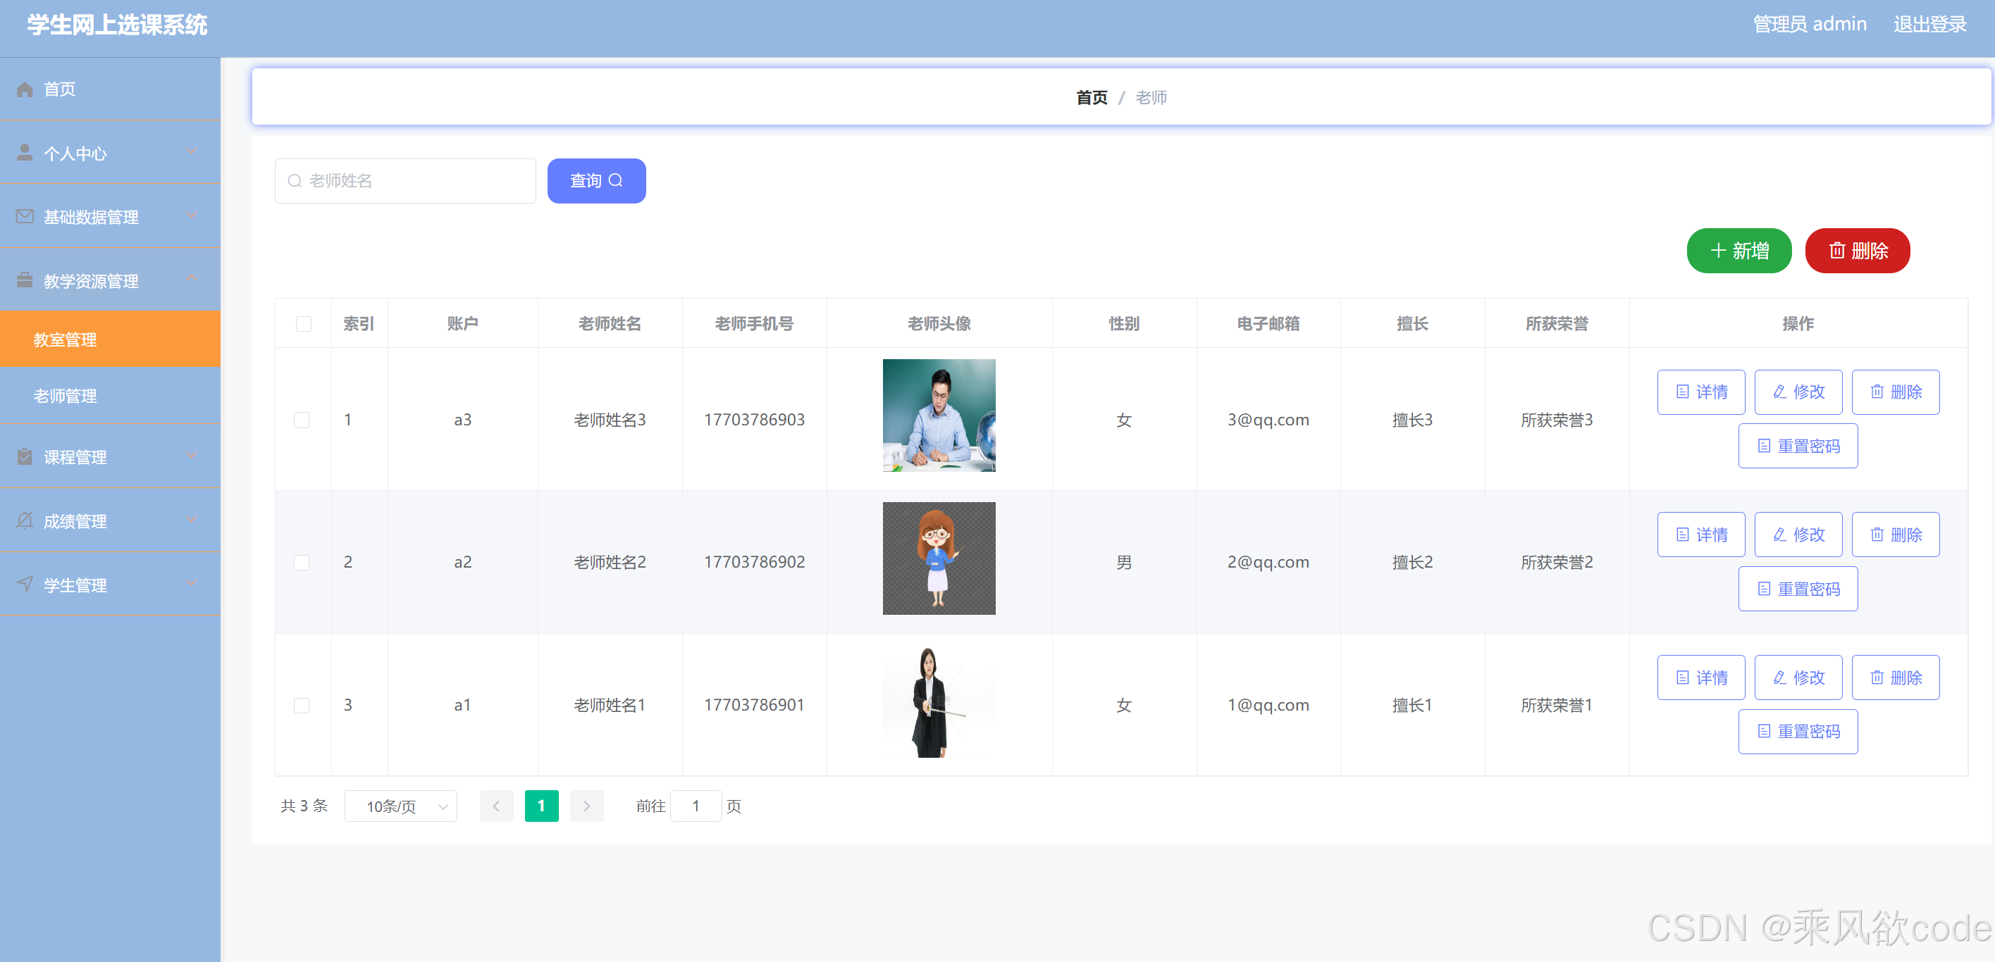Viewport: 1995px width, 962px height.
Task: Click the clipboard icon for 课程管理
Action: pyautogui.click(x=24, y=456)
